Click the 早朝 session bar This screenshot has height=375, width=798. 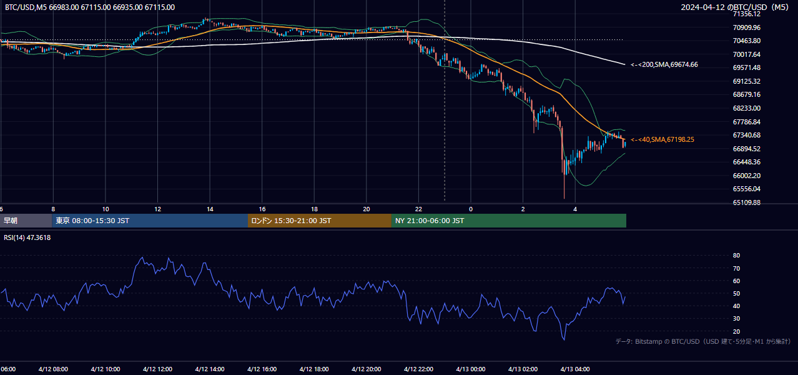click(26, 221)
